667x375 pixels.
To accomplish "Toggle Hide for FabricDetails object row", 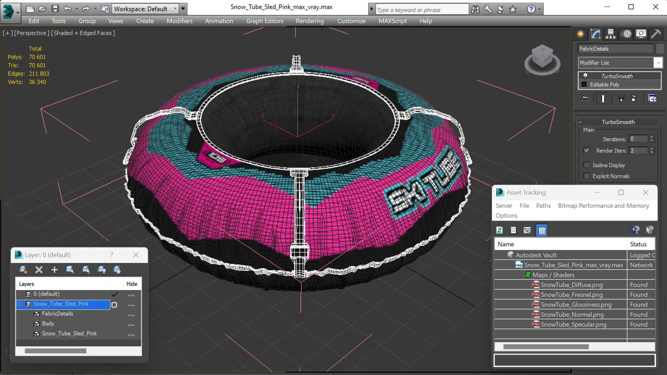I will coord(131,315).
